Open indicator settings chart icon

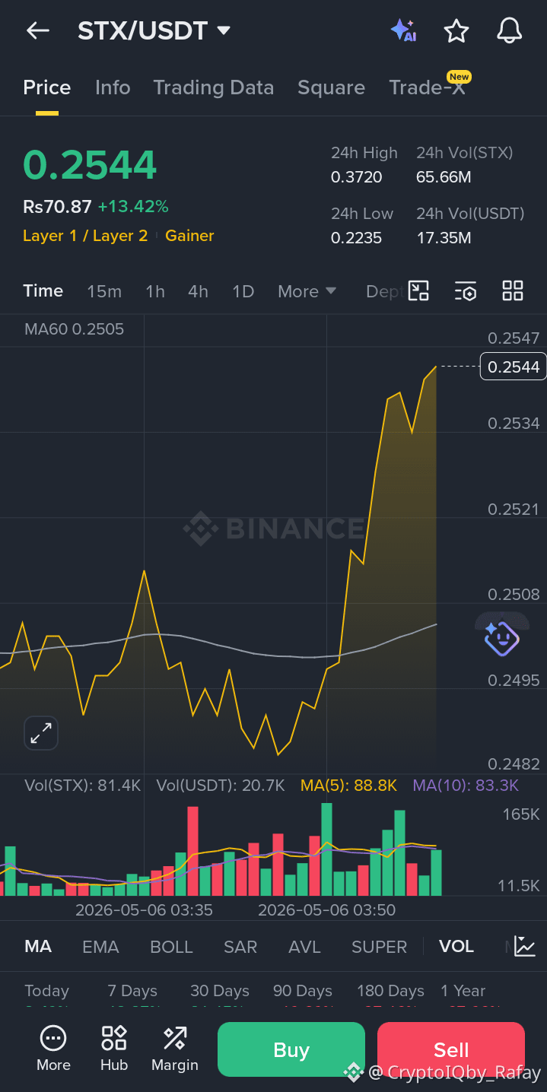tap(525, 946)
